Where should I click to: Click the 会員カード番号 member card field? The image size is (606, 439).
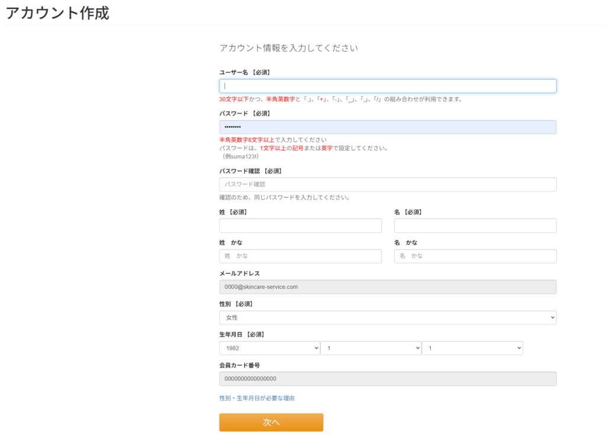[x=388, y=379]
